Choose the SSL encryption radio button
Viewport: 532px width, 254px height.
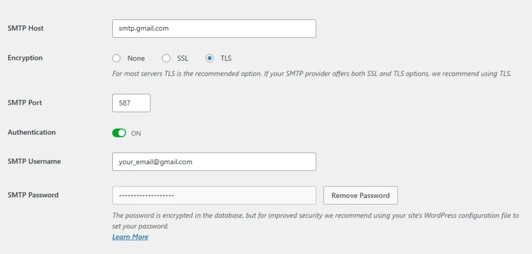click(166, 58)
